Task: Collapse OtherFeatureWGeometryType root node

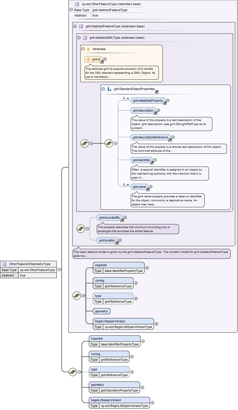Action: coord(59,269)
